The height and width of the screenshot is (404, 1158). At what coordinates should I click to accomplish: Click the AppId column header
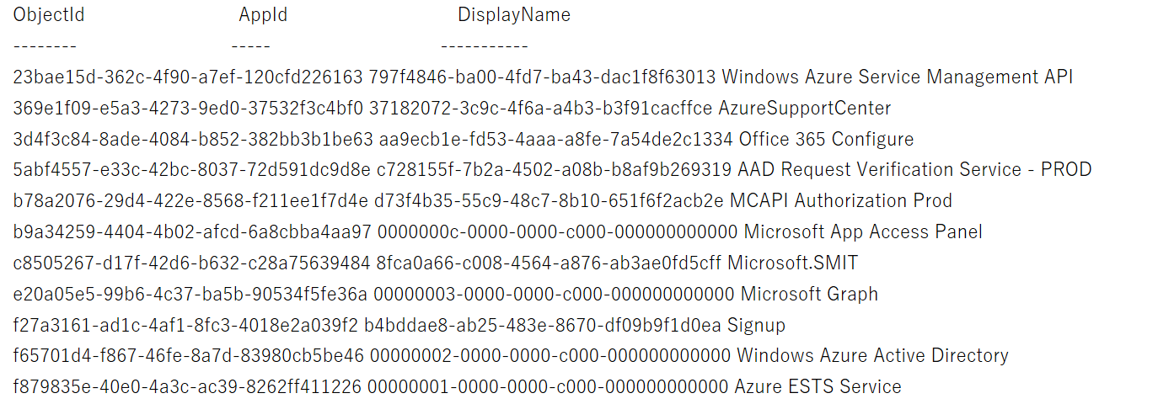point(263,15)
